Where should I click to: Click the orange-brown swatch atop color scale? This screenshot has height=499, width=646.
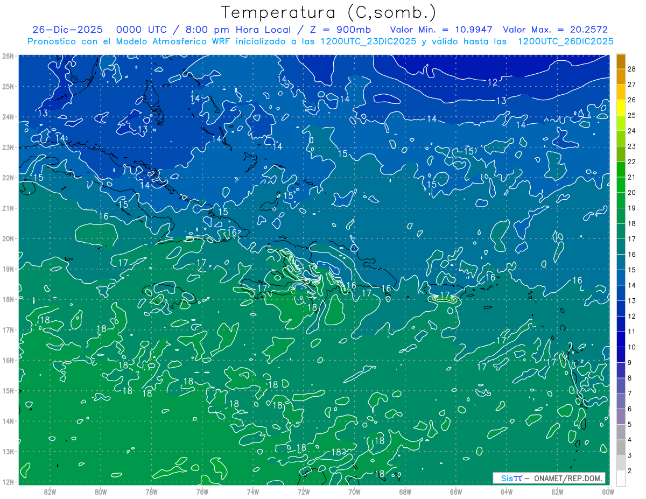click(621, 61)
